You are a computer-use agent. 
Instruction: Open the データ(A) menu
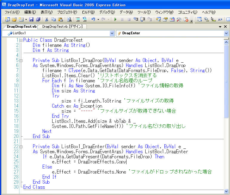[x=126, y=12]
